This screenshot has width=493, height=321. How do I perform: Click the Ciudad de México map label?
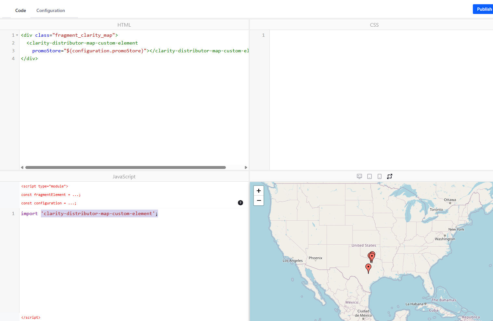click(x=363, y=313)
